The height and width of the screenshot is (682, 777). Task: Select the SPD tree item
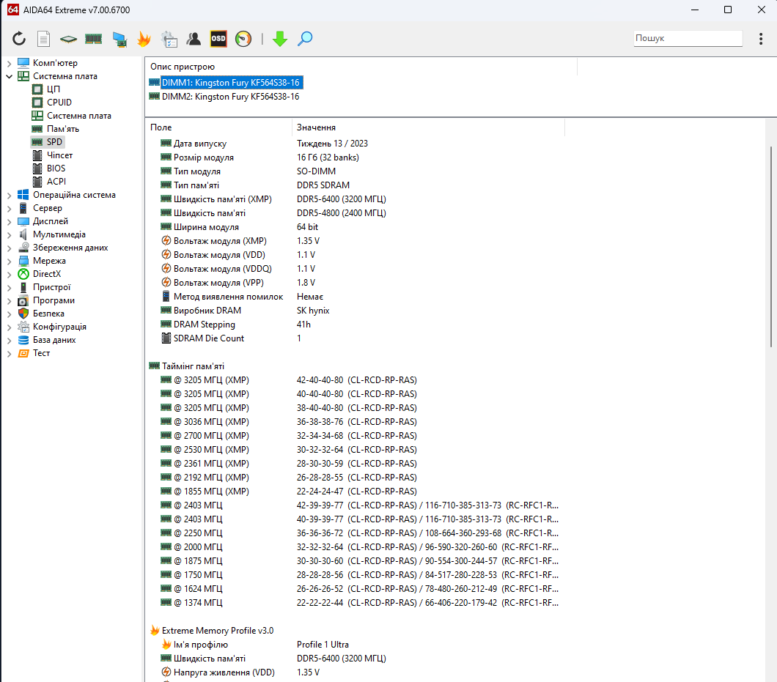[x=47, y=142]
